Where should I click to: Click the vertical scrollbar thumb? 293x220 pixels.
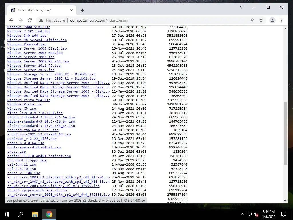pos(285,133)
